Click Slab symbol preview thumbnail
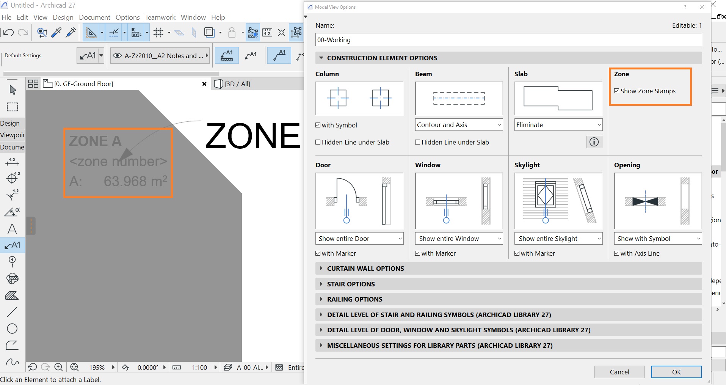This screenshot has height=385, width=726. point(558,99)
